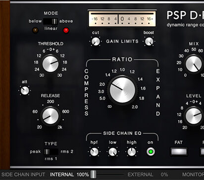204x180 pixels.
Task: Click the GAIN LIMITS cut knob
Action: point(96,41)
